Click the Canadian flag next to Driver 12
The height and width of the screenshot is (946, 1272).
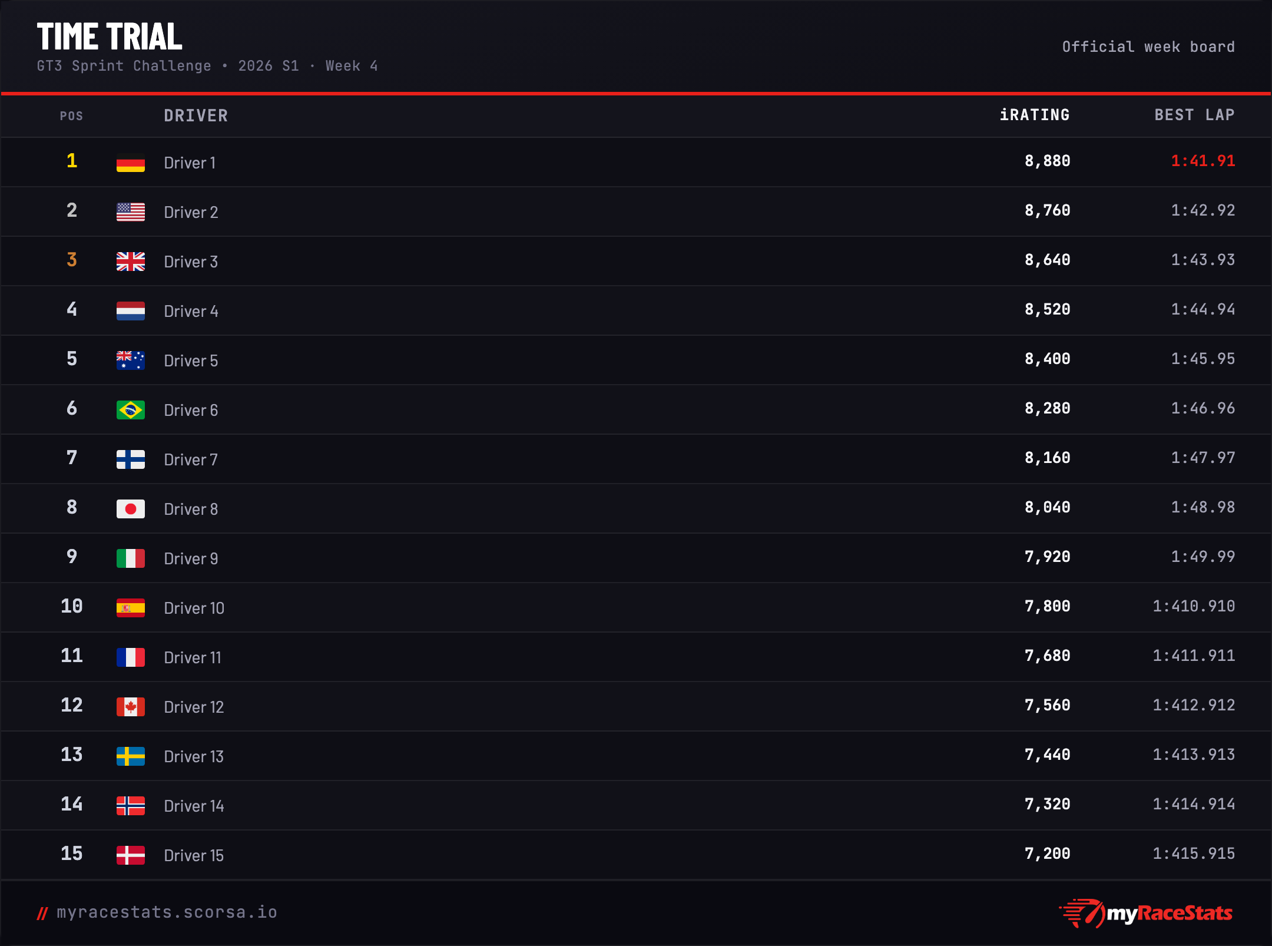[x=131, y=707]
